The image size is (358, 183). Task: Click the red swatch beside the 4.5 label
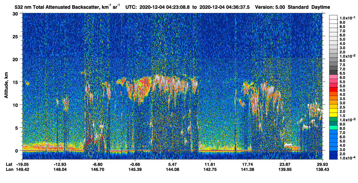(x=333, y=89)
